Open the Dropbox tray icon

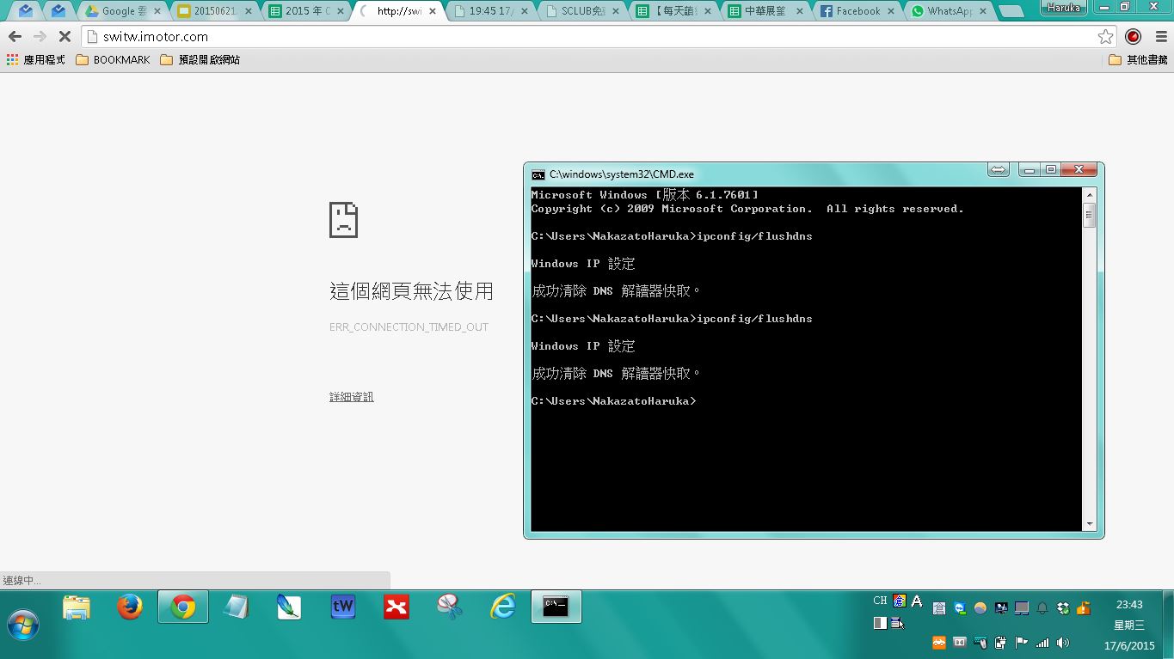(1063, 608)
